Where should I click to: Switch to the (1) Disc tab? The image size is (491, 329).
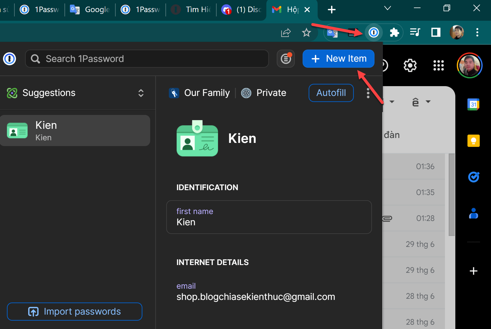pos(242,10)
